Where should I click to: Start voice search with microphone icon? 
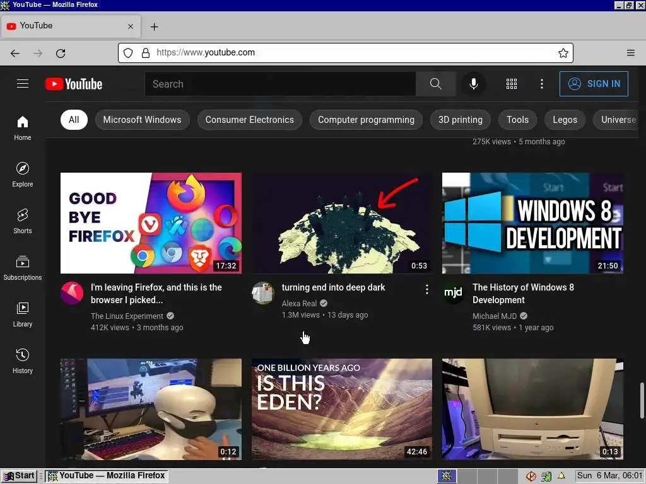click(x=474, y=84)
